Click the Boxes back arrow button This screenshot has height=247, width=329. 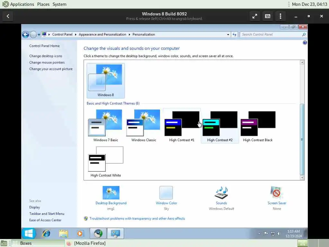click(x=8, y=16)
